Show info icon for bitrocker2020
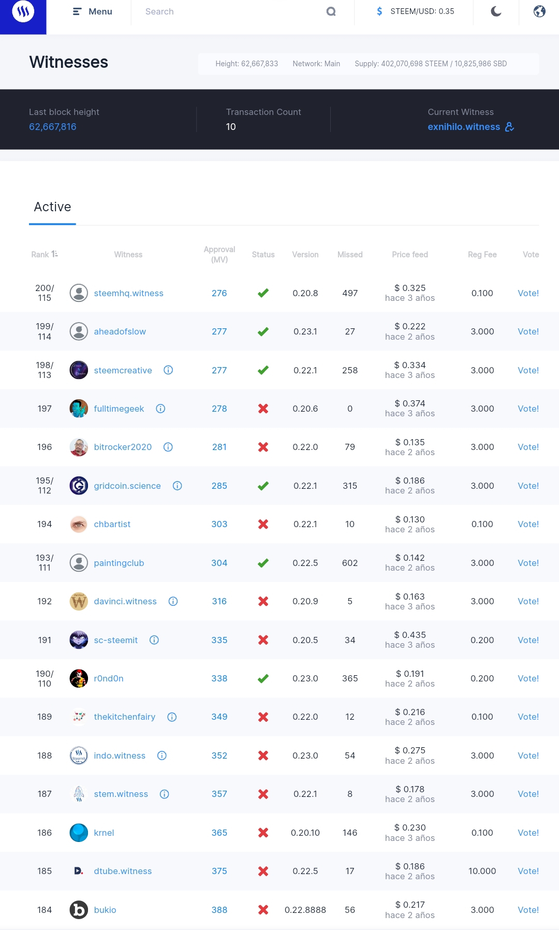 pos(168,447)
